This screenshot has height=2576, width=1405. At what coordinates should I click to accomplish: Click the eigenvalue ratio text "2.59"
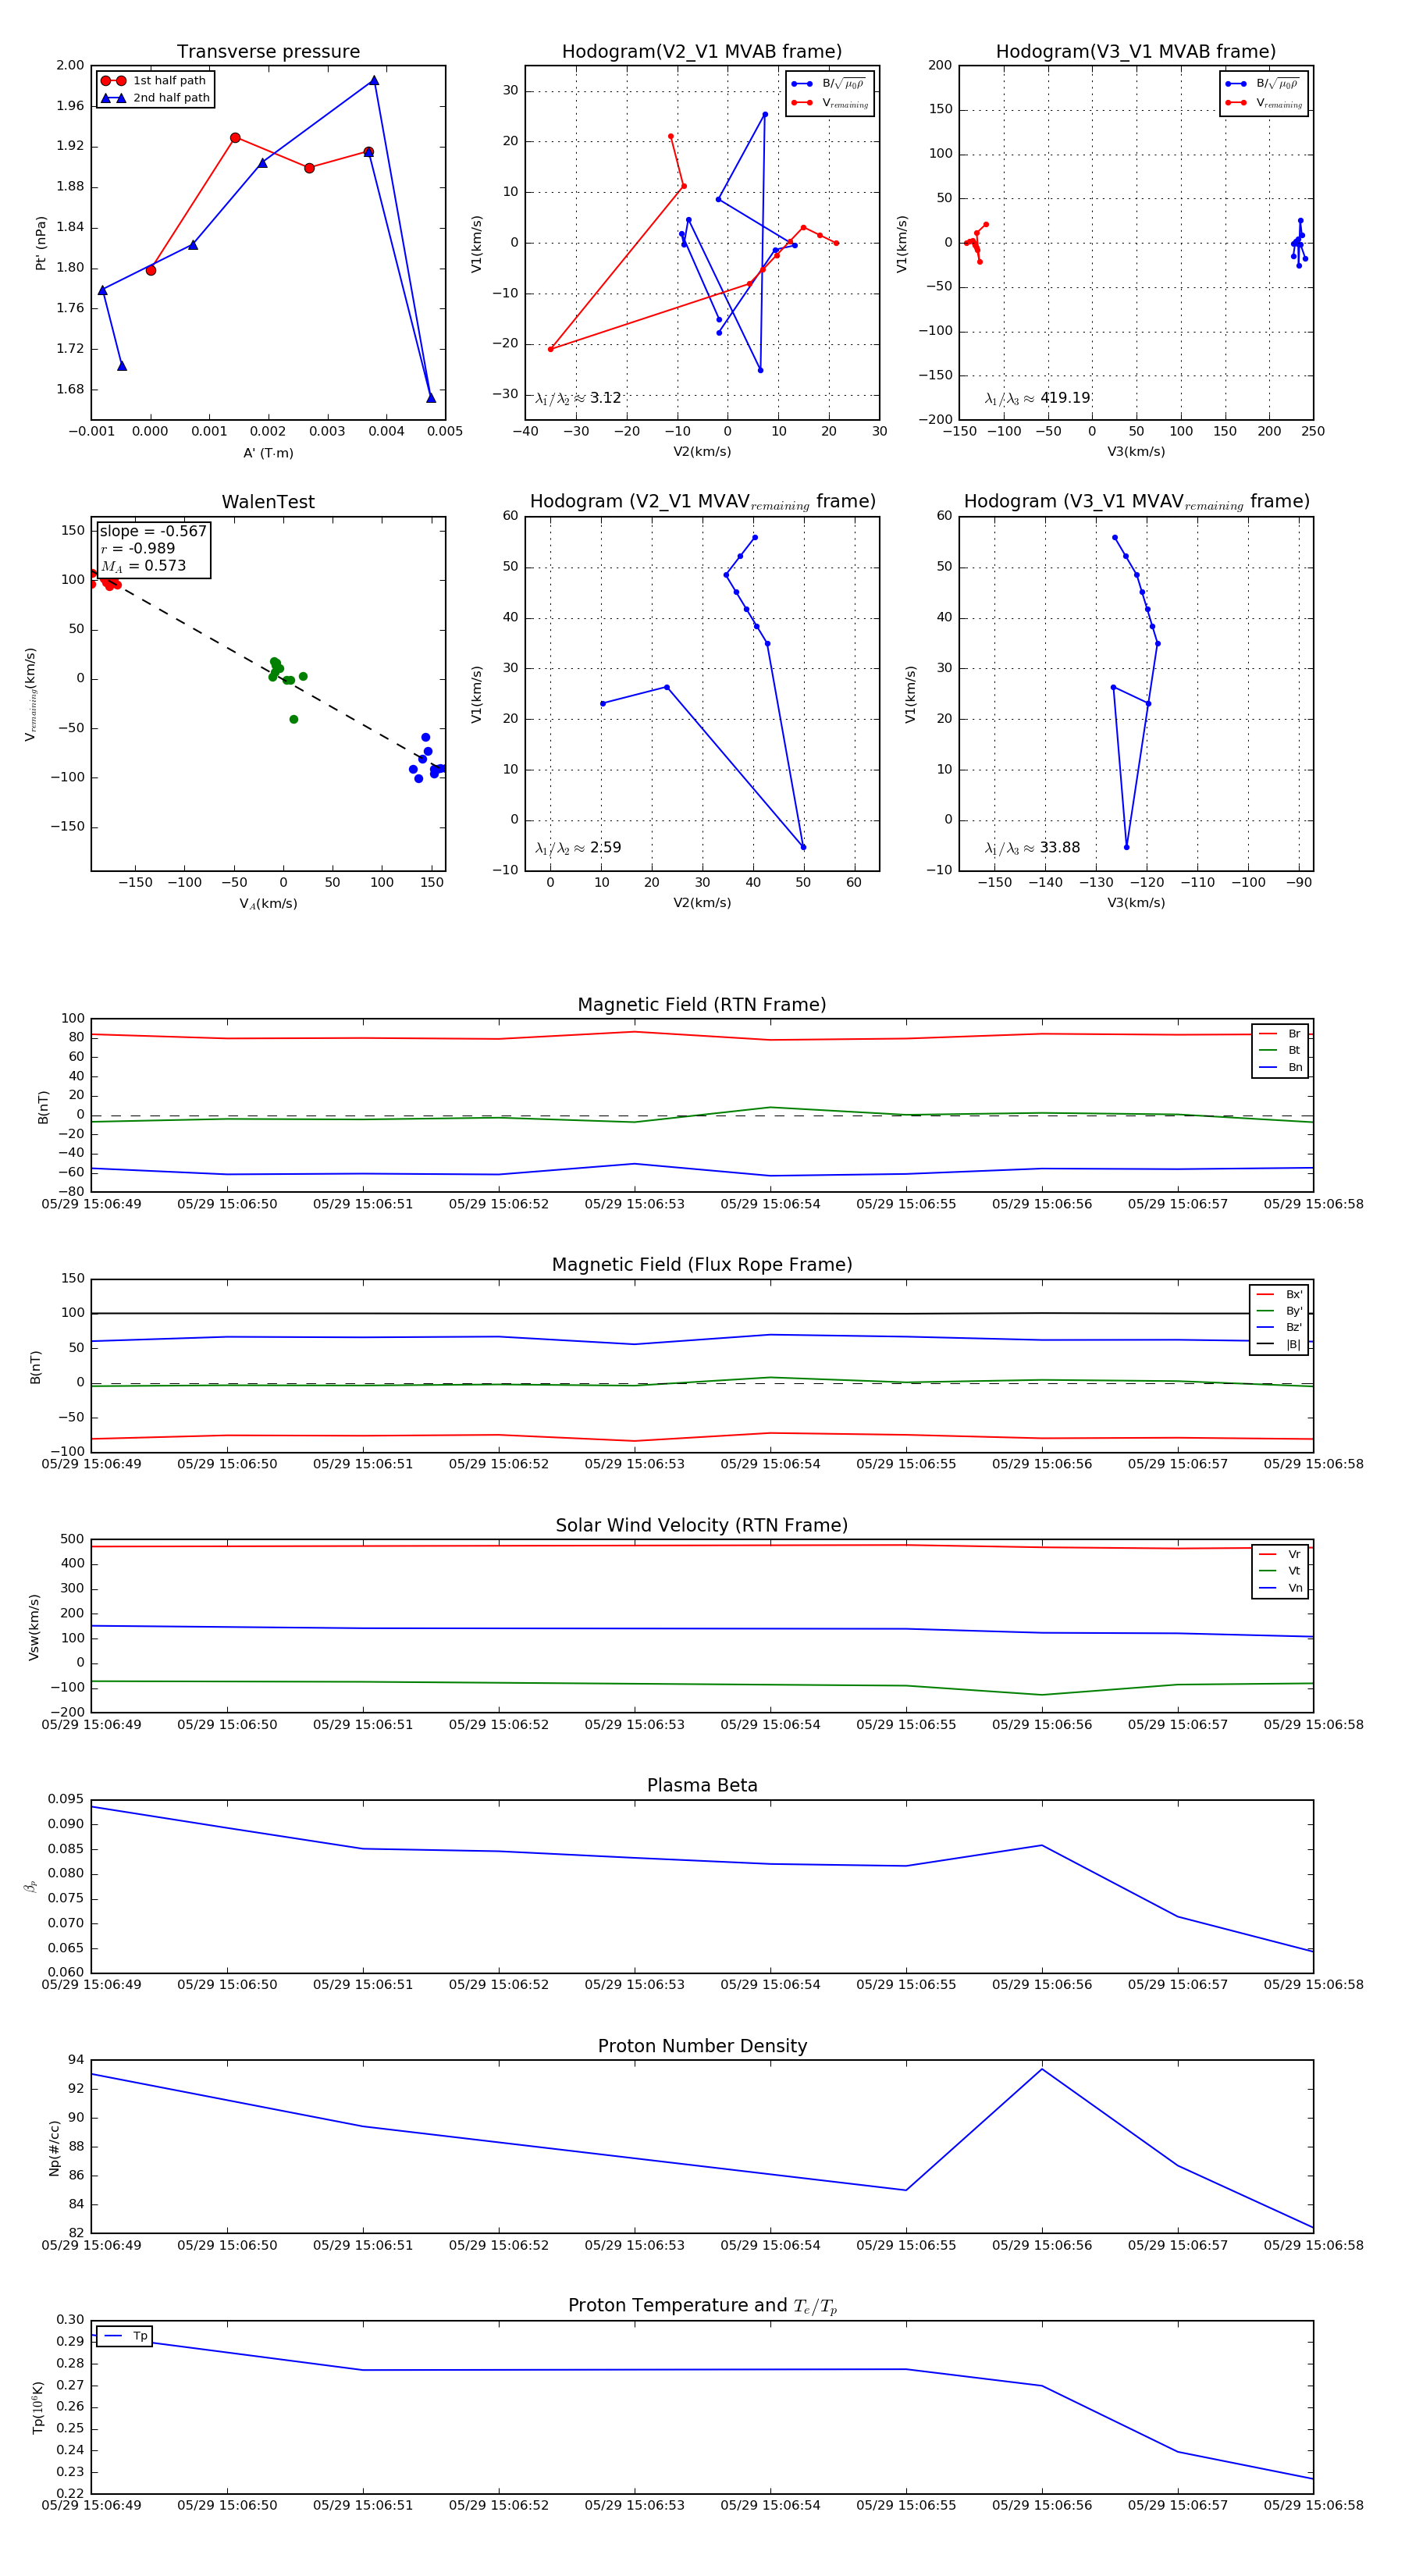pos(605,848)
